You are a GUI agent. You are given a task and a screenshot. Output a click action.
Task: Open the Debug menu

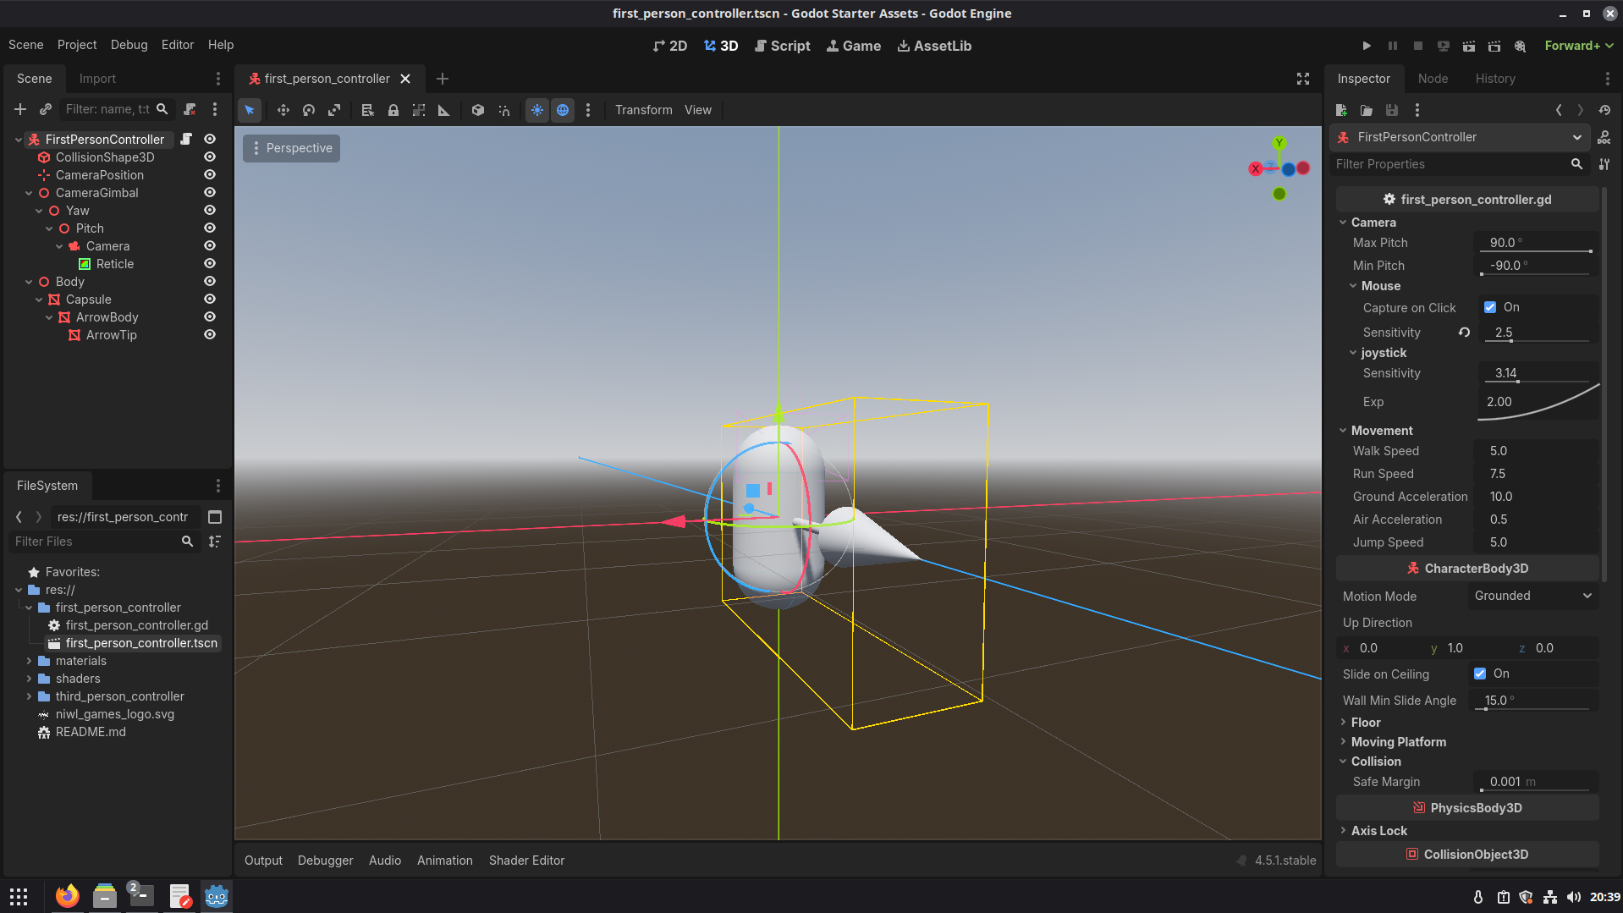click(x=129, y=45)
